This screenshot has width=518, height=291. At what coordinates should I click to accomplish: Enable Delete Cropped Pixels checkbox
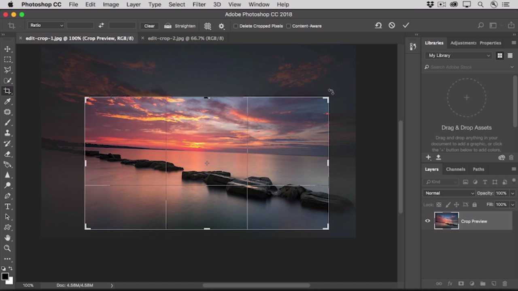click(x=236, y=26)
